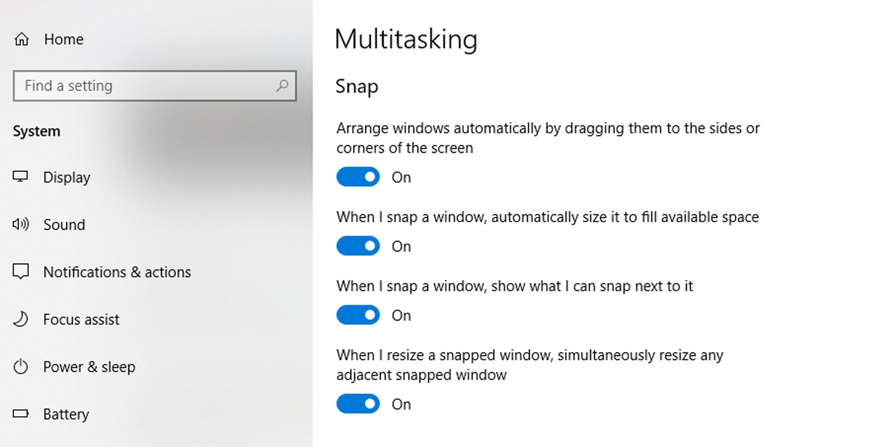
Task: Click the Home house icon
Action: coord(22,39)
